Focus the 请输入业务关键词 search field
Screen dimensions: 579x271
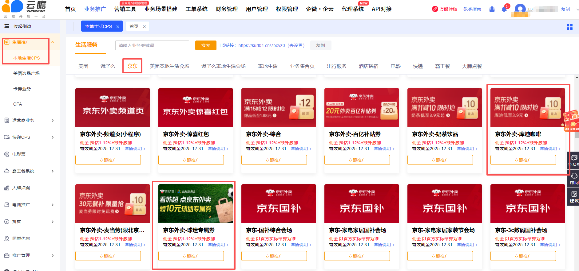pos(152,45)
